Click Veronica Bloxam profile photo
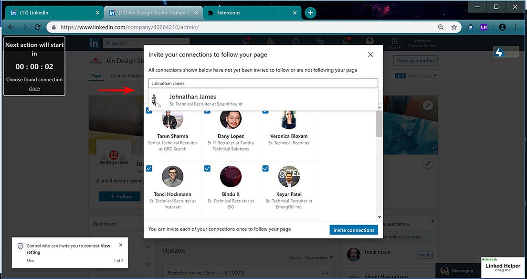The height and width of the screenshot is (279, 527). 289,119
